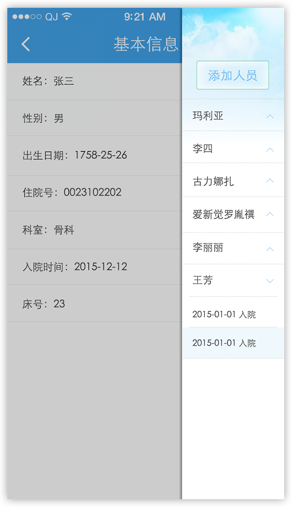Viewport: 291px width, 507px height.
Task: Click the 姓名：张三 row
Action: (95, 82)
